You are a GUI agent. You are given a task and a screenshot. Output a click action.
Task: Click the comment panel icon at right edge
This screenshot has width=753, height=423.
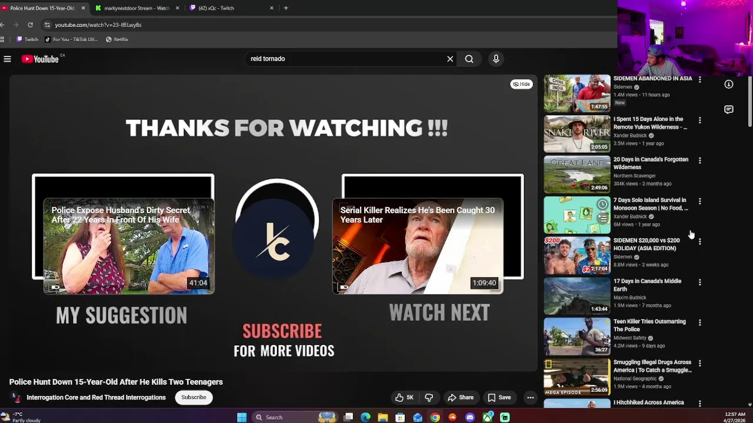tap(729, 110)
